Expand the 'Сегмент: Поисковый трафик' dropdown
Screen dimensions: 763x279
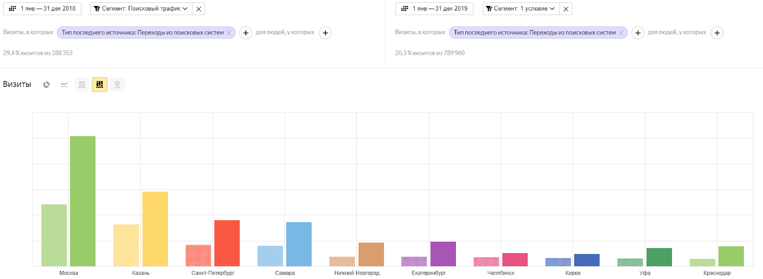tap(141, 9)
